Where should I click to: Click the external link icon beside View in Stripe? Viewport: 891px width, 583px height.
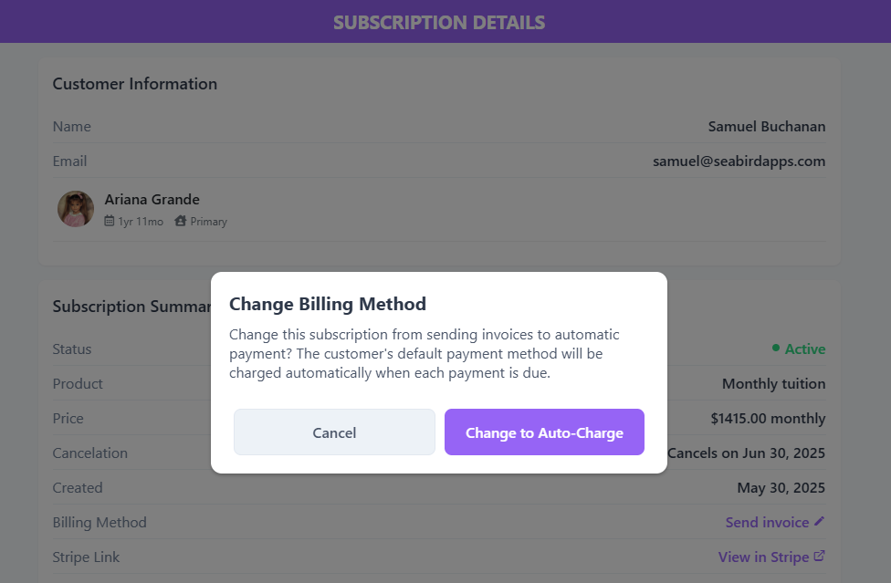pos(819,556)
